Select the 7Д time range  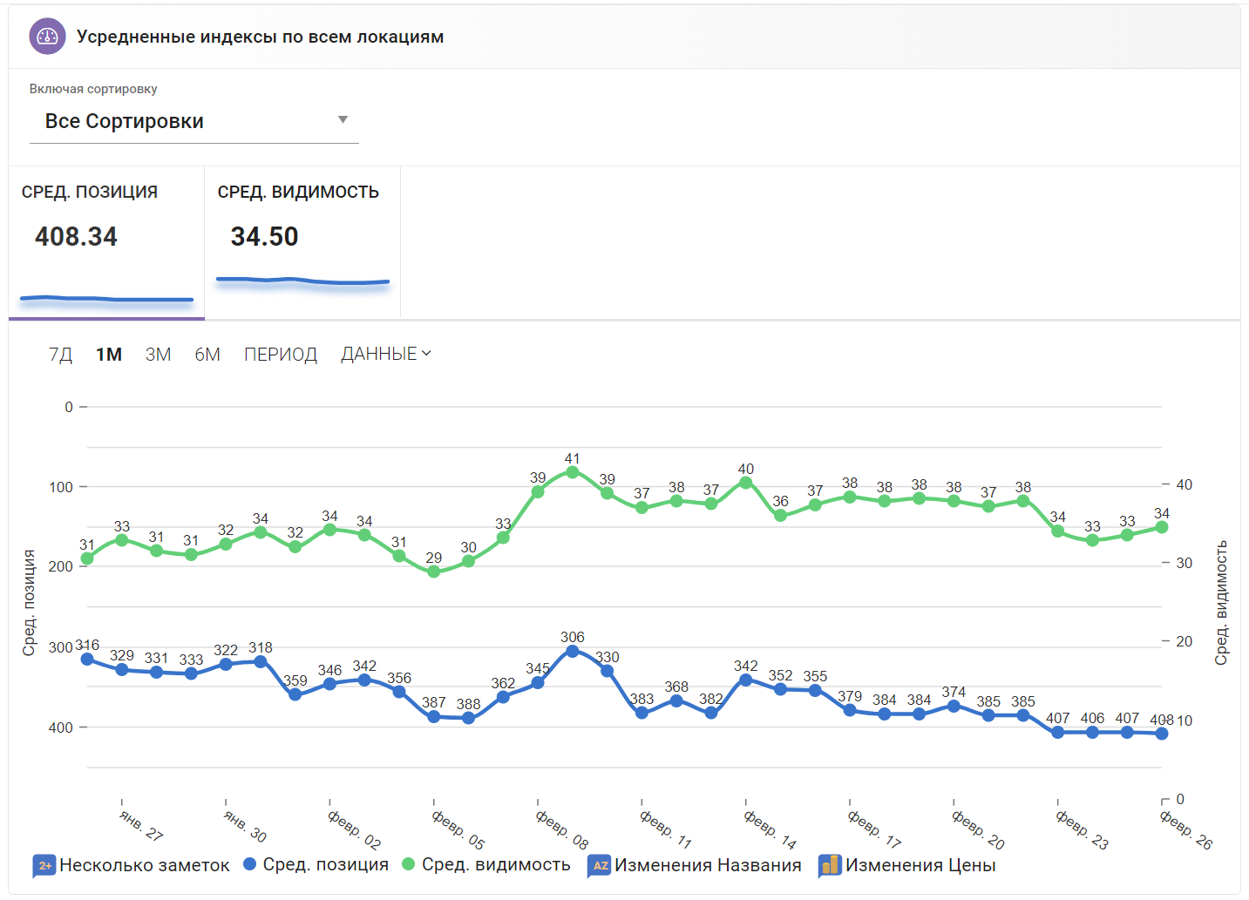point(60,355)
